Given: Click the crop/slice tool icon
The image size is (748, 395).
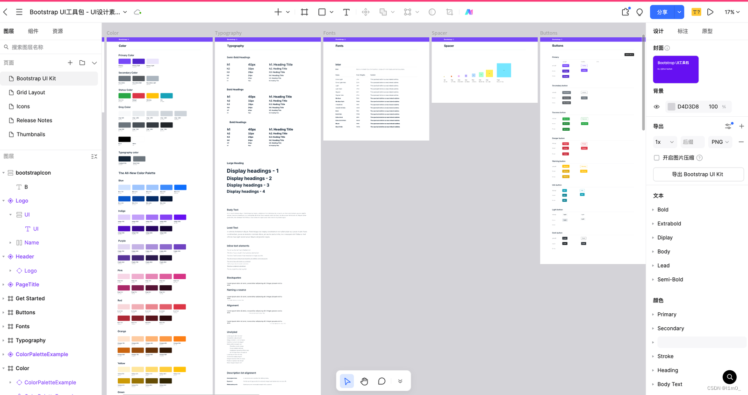Looking at the screenshot, I should 450,12.
